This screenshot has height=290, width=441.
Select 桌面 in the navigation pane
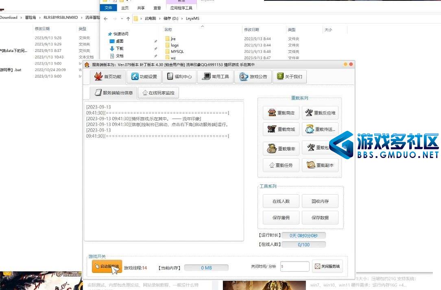pos(120,41)
